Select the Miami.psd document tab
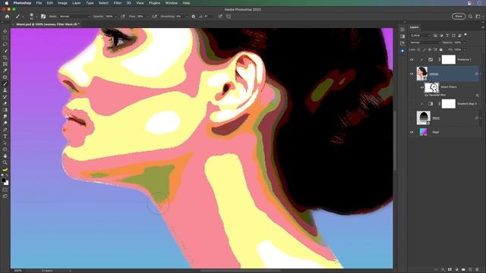The width and height of the screenshot is (486, 273). 48,24
